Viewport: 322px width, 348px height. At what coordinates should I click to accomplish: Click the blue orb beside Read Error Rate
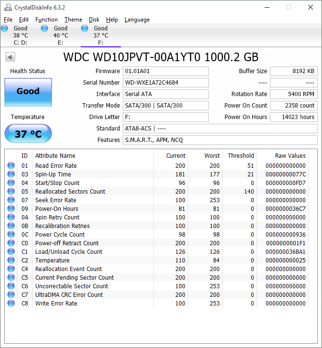coord(11,165)
